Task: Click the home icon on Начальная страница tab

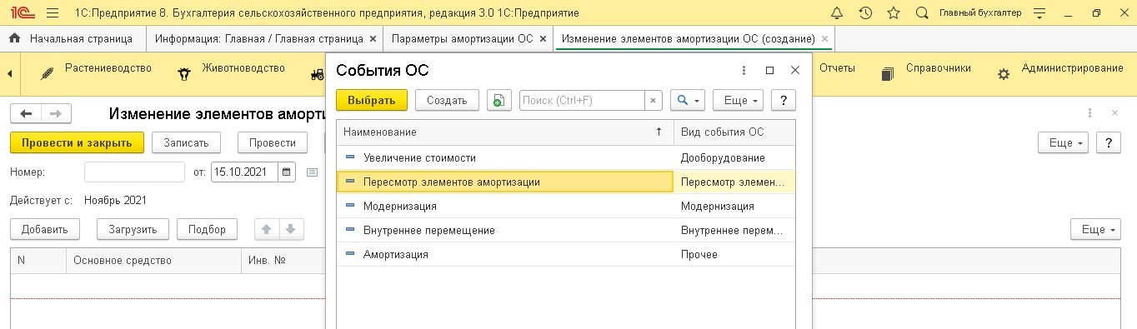Action: tap(15, 38)
